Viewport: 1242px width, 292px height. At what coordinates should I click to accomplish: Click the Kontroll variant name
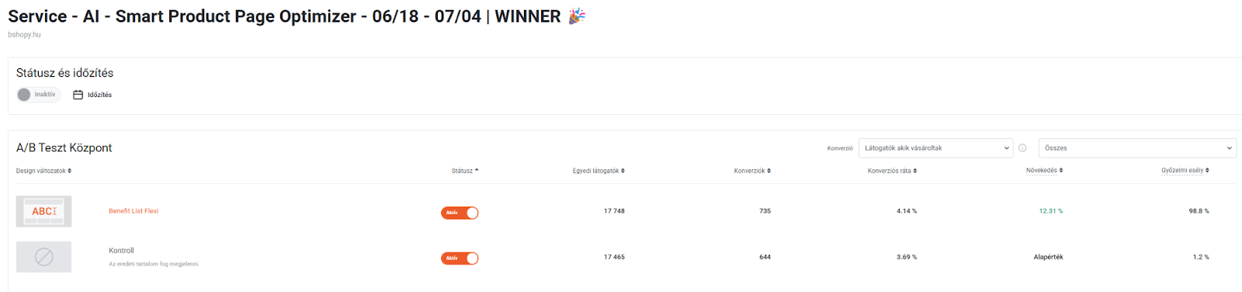point(121,251)
